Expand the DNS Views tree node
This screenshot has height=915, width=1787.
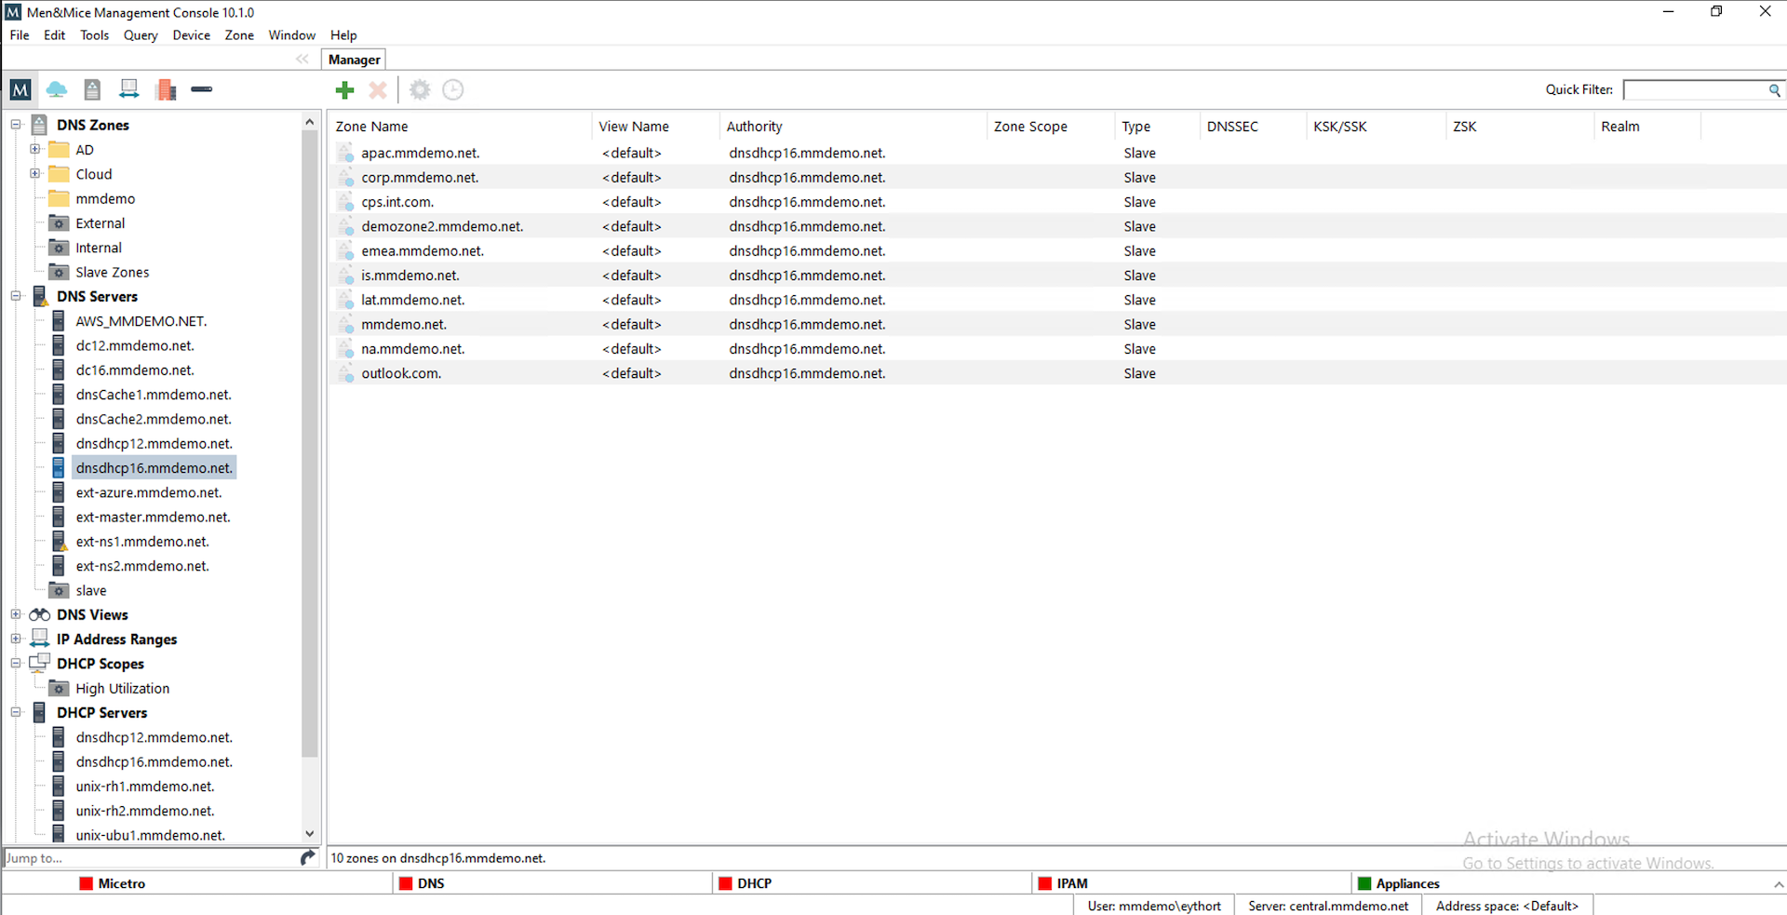pyautogui.click(x=16, y=614)
